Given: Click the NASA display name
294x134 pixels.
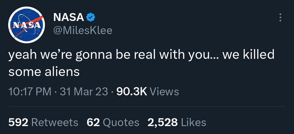Looking at the screenshot, I should (x=68, y=18).
